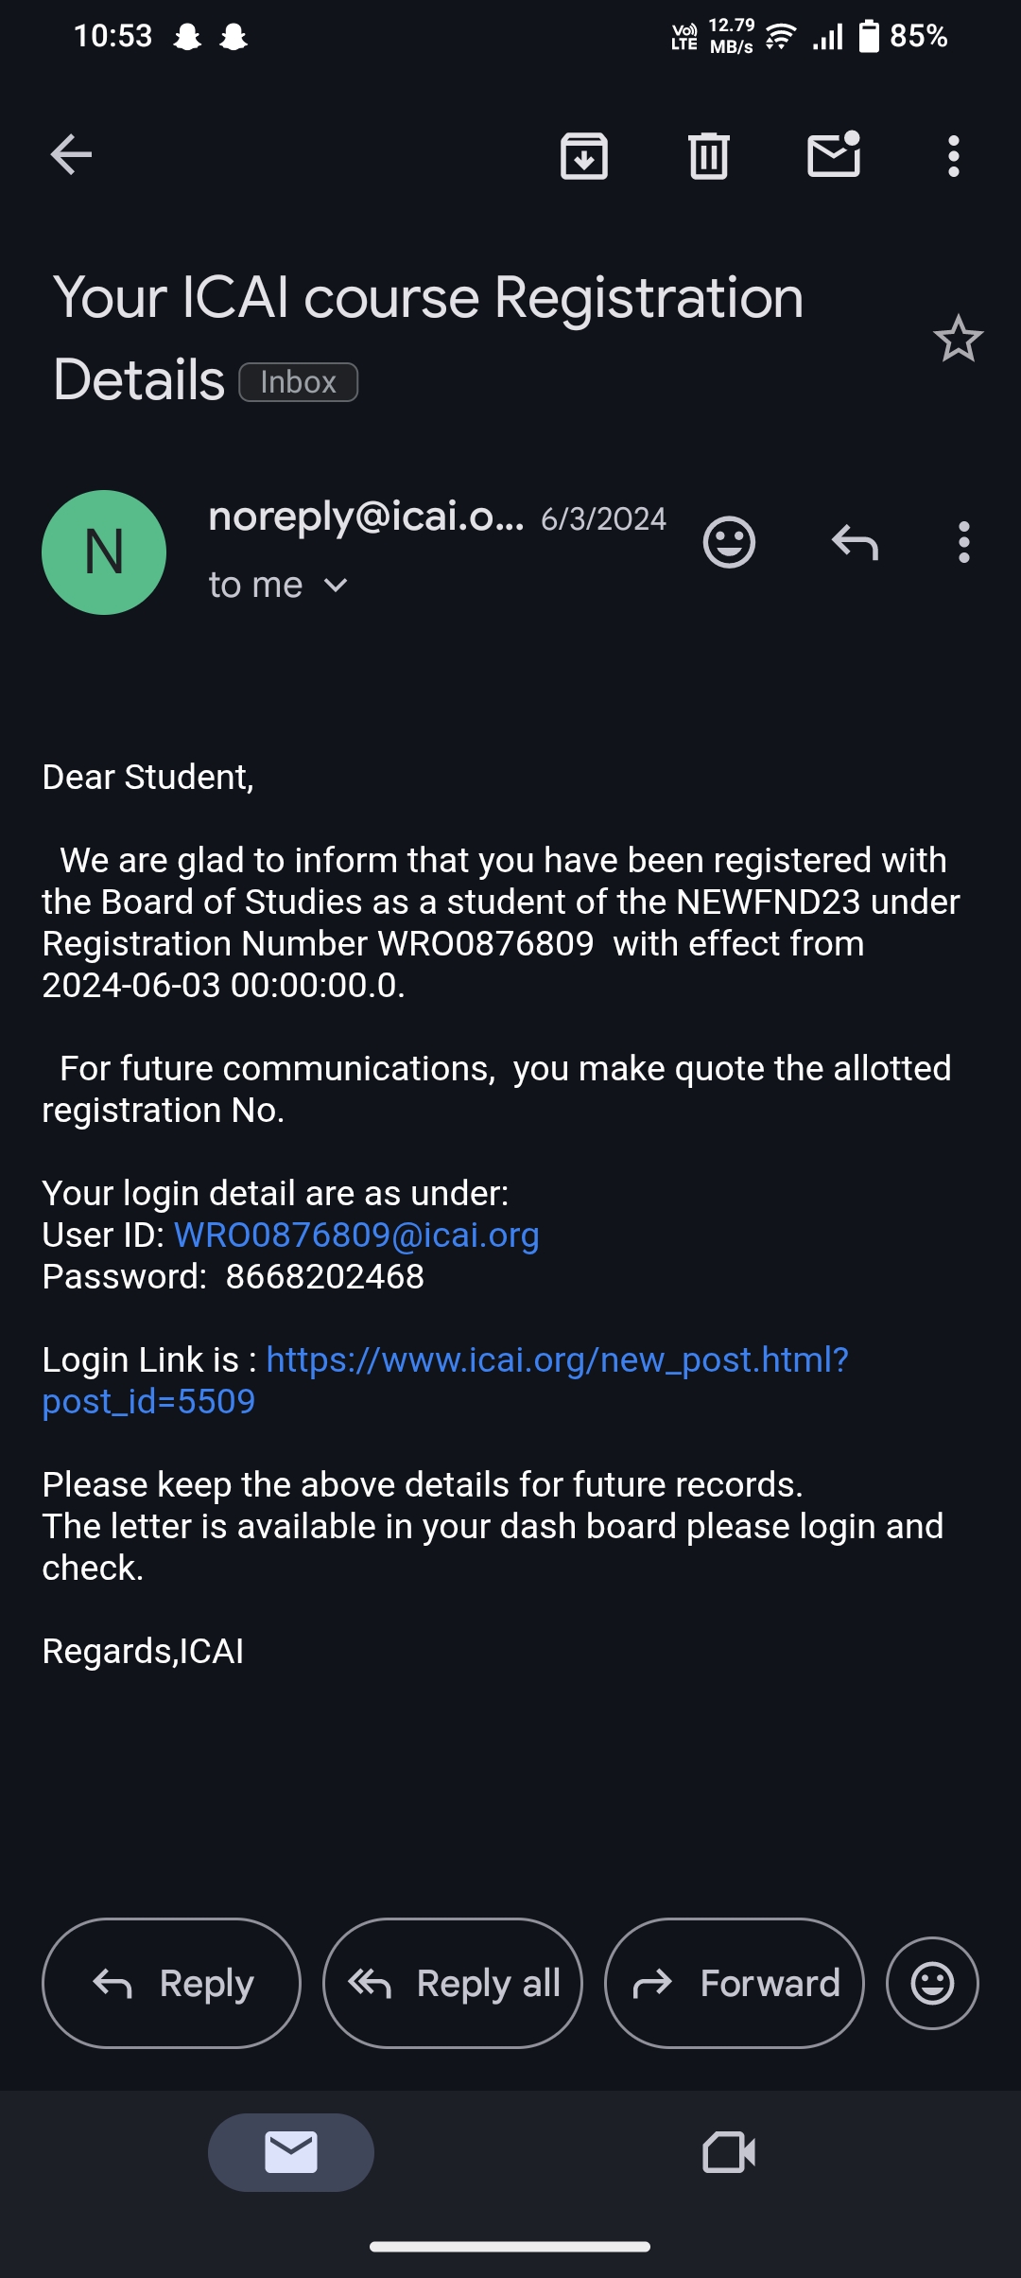Viewport: 1021px width, 2278px height.
Task: Tap quick reply arrow in message header
Action: [x=855, y=543]
